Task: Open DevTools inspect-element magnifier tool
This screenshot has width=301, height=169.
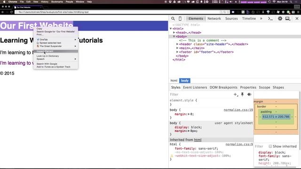Action: pos(173,19)
